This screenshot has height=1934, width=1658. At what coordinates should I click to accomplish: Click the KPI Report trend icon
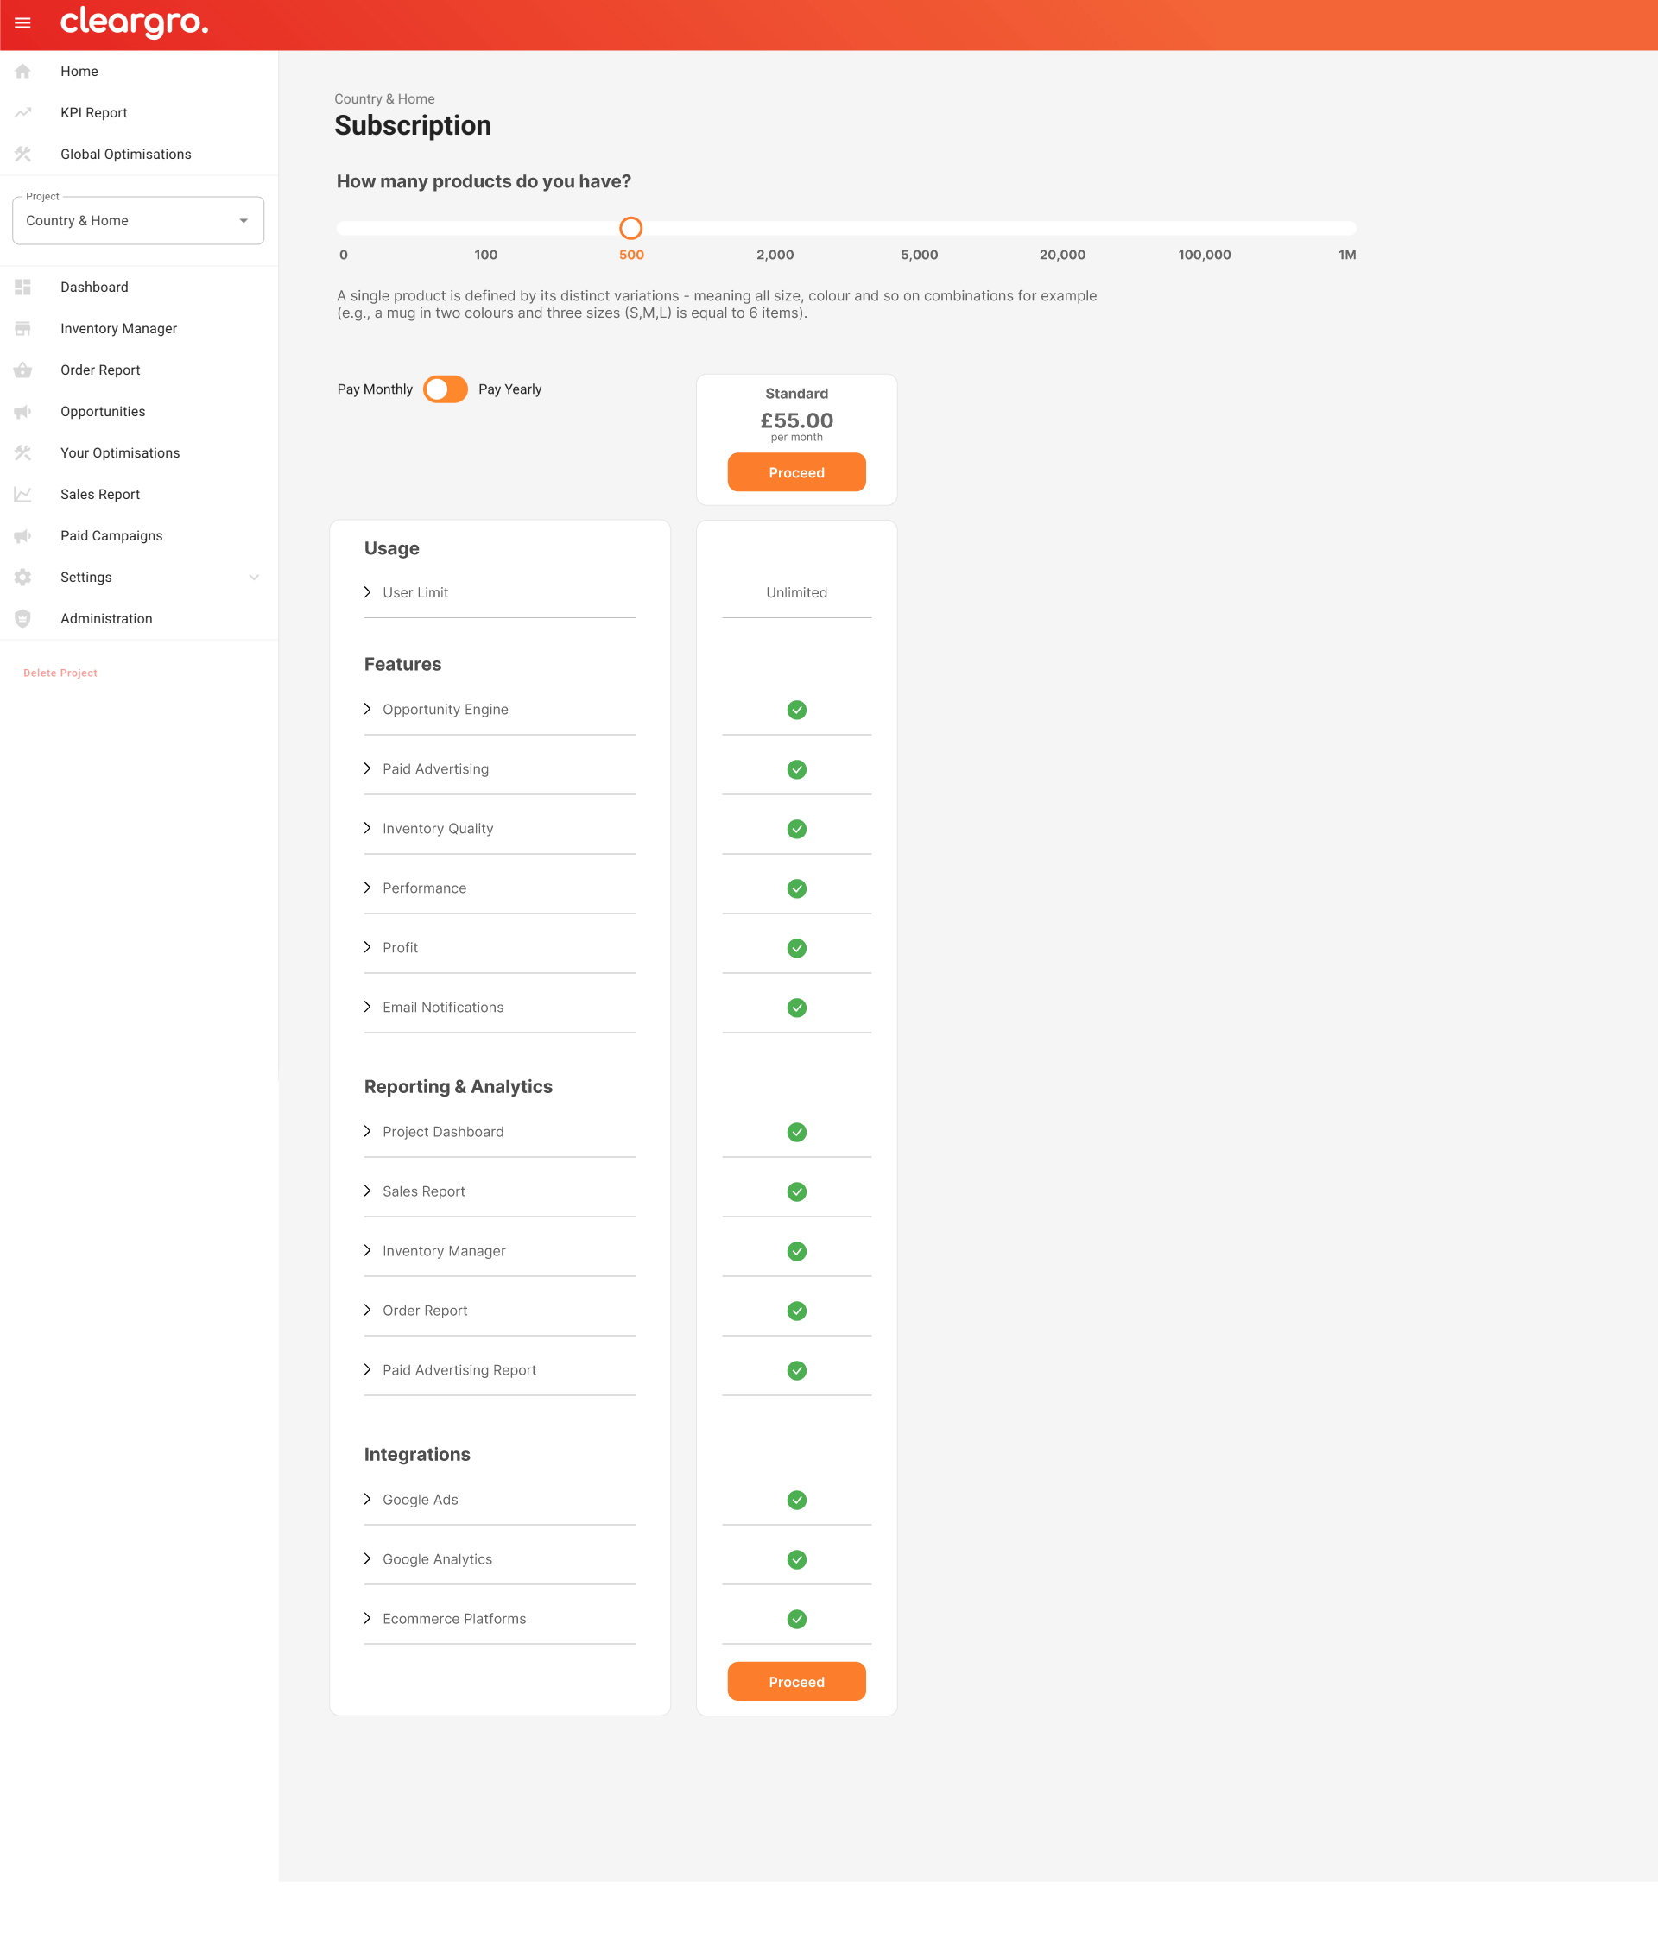pyautogui.click(x=22, y=113)
